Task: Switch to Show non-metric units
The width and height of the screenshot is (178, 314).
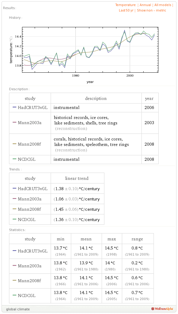Action: pos(151,10)
